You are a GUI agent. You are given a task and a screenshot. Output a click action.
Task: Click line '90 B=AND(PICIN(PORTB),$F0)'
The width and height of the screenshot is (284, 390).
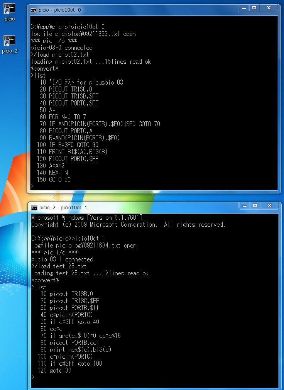tap(80, 138)
